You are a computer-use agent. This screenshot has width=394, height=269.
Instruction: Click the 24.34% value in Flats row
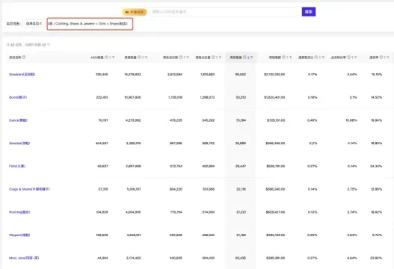376,166
